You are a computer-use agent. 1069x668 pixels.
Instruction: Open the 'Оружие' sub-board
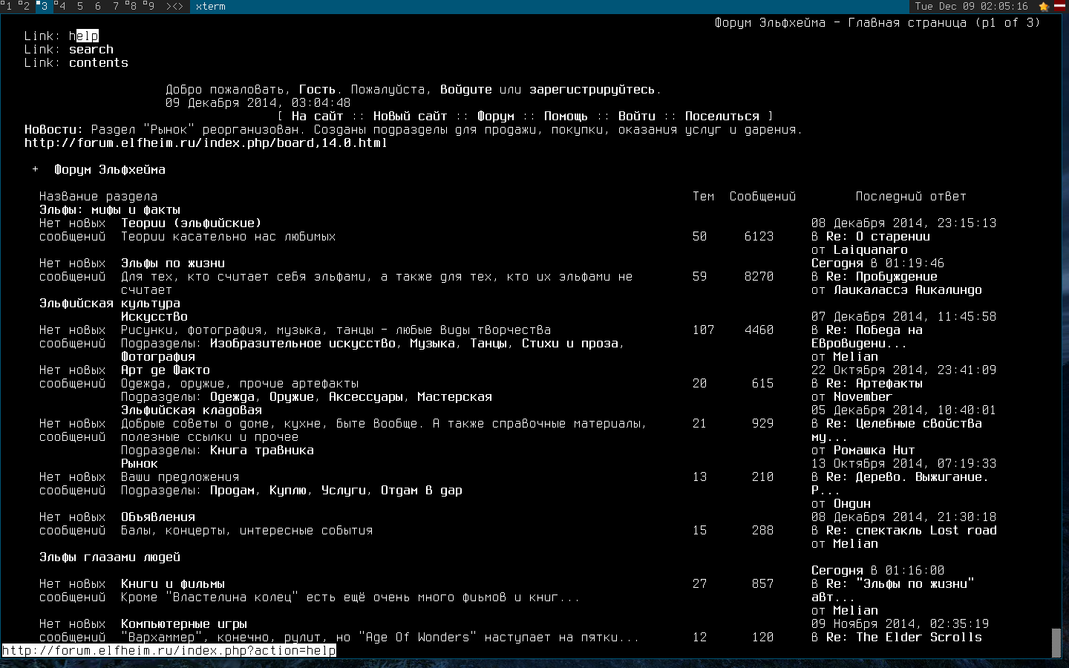[x=292, y=396]
